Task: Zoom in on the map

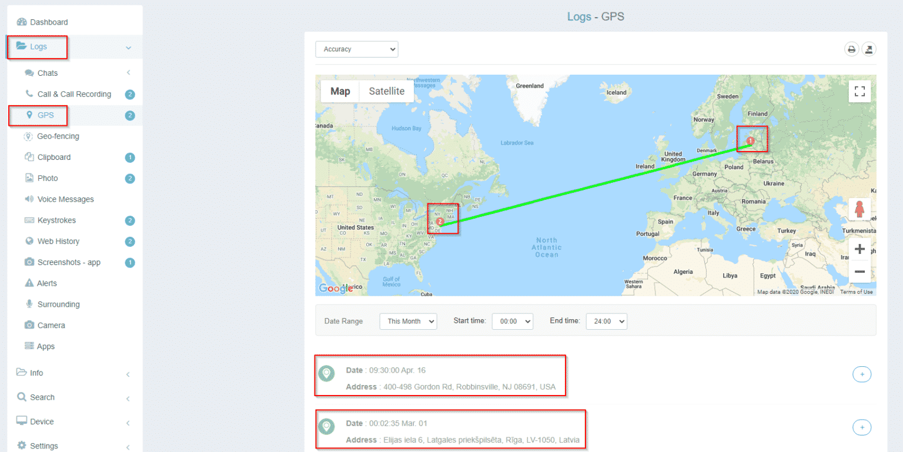Action: 859,249
